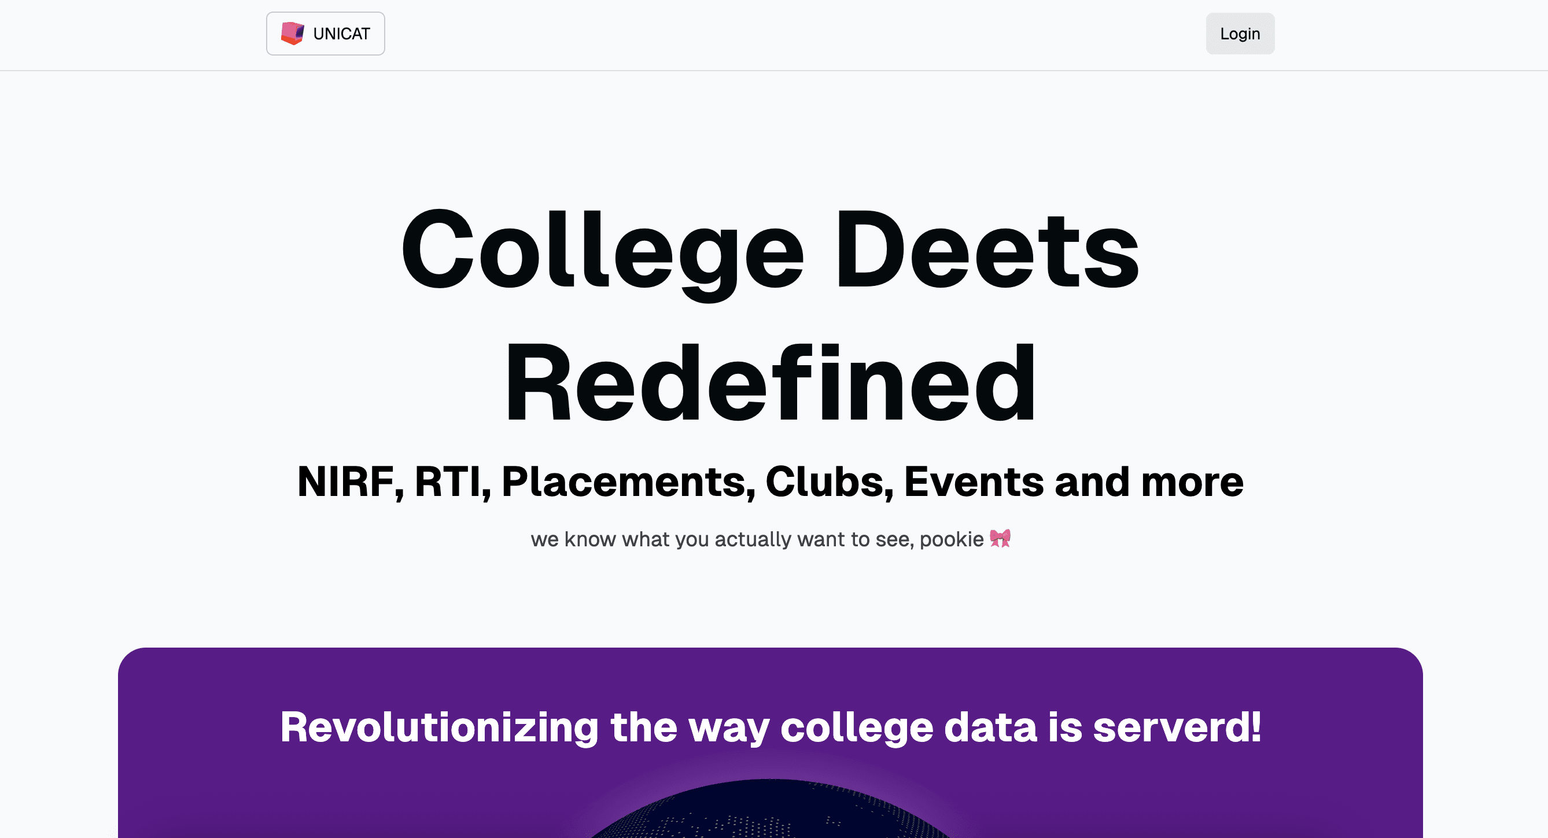Click "and more" in the subtitle
This screenshot has width=1548, height=838.
[1149, 482]
